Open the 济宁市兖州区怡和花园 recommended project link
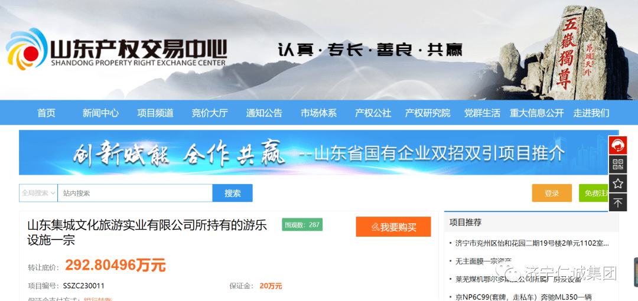 [x=532, y=243]
